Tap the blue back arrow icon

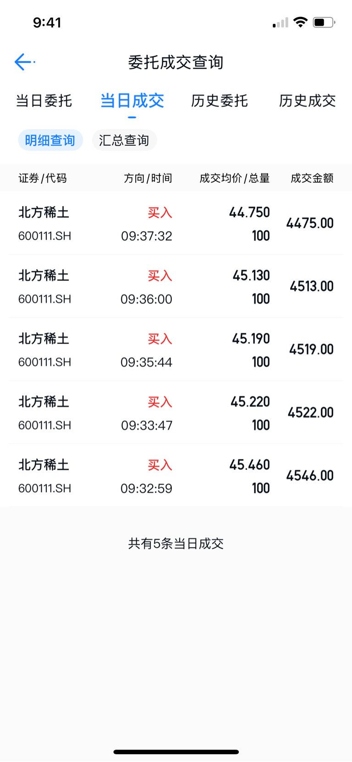tap(23, 62)
